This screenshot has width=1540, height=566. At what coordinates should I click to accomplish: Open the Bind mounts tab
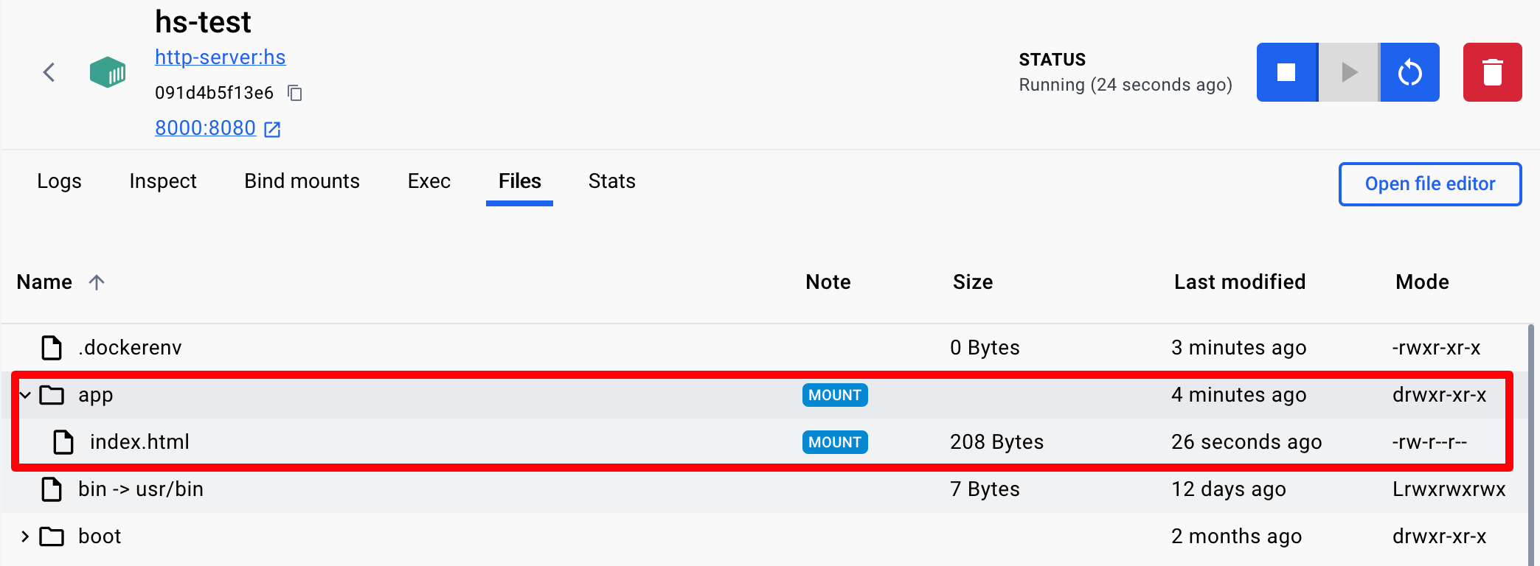(x=302, y=181)
